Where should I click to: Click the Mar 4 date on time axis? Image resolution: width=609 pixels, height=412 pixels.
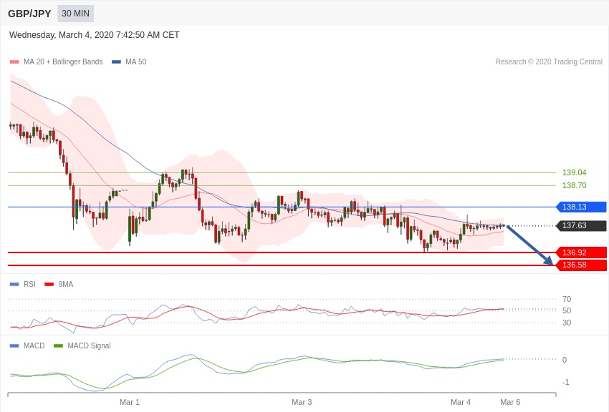click(x=461, y=402)
